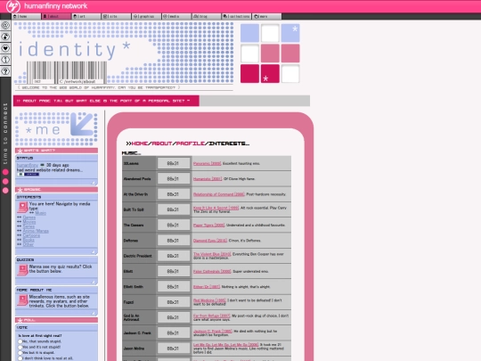Click the pink computer icon in Interests box
The height and width of the screenshot is (361, 481).
(22, 207)
